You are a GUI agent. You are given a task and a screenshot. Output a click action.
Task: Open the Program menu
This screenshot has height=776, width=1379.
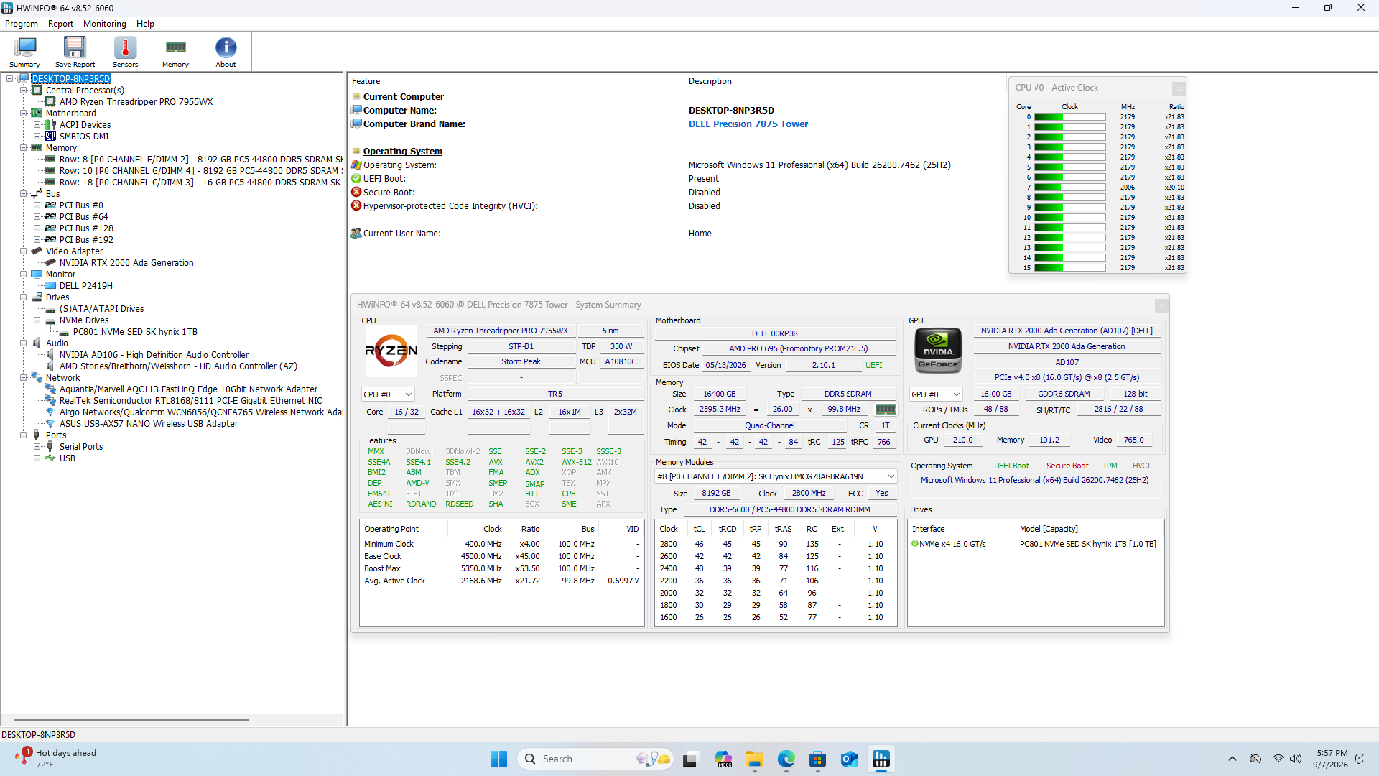[22, 24]
